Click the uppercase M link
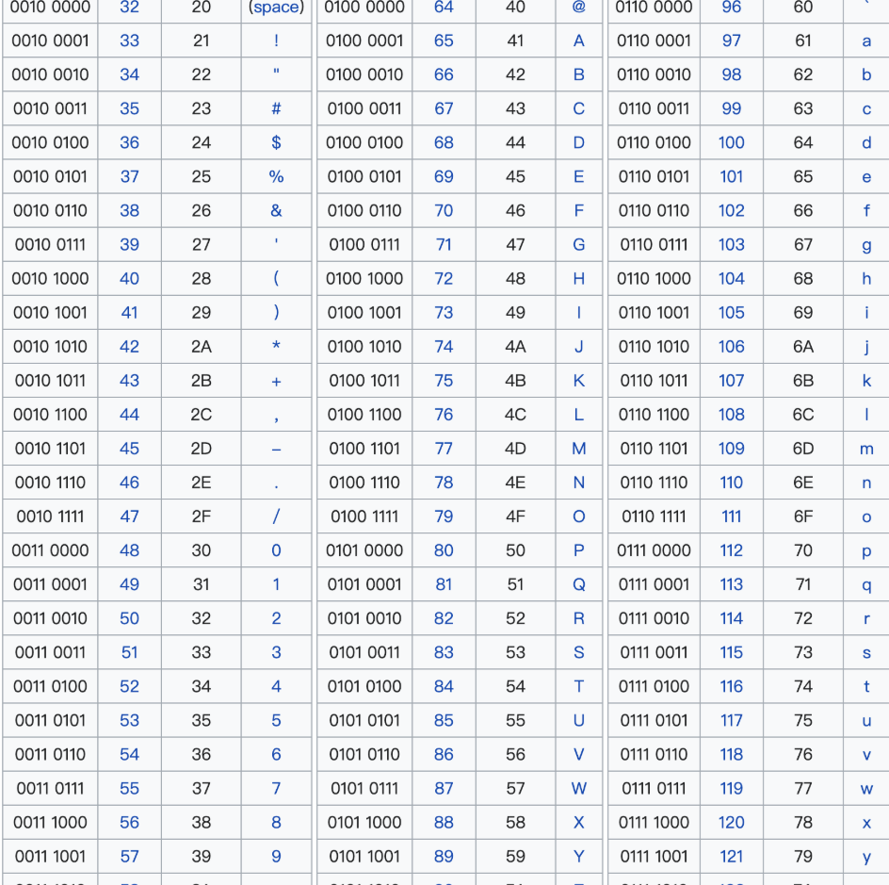Image resolution: width=889 pixels, height=885 pixels. pyautogui.click(x=579, y=450)
